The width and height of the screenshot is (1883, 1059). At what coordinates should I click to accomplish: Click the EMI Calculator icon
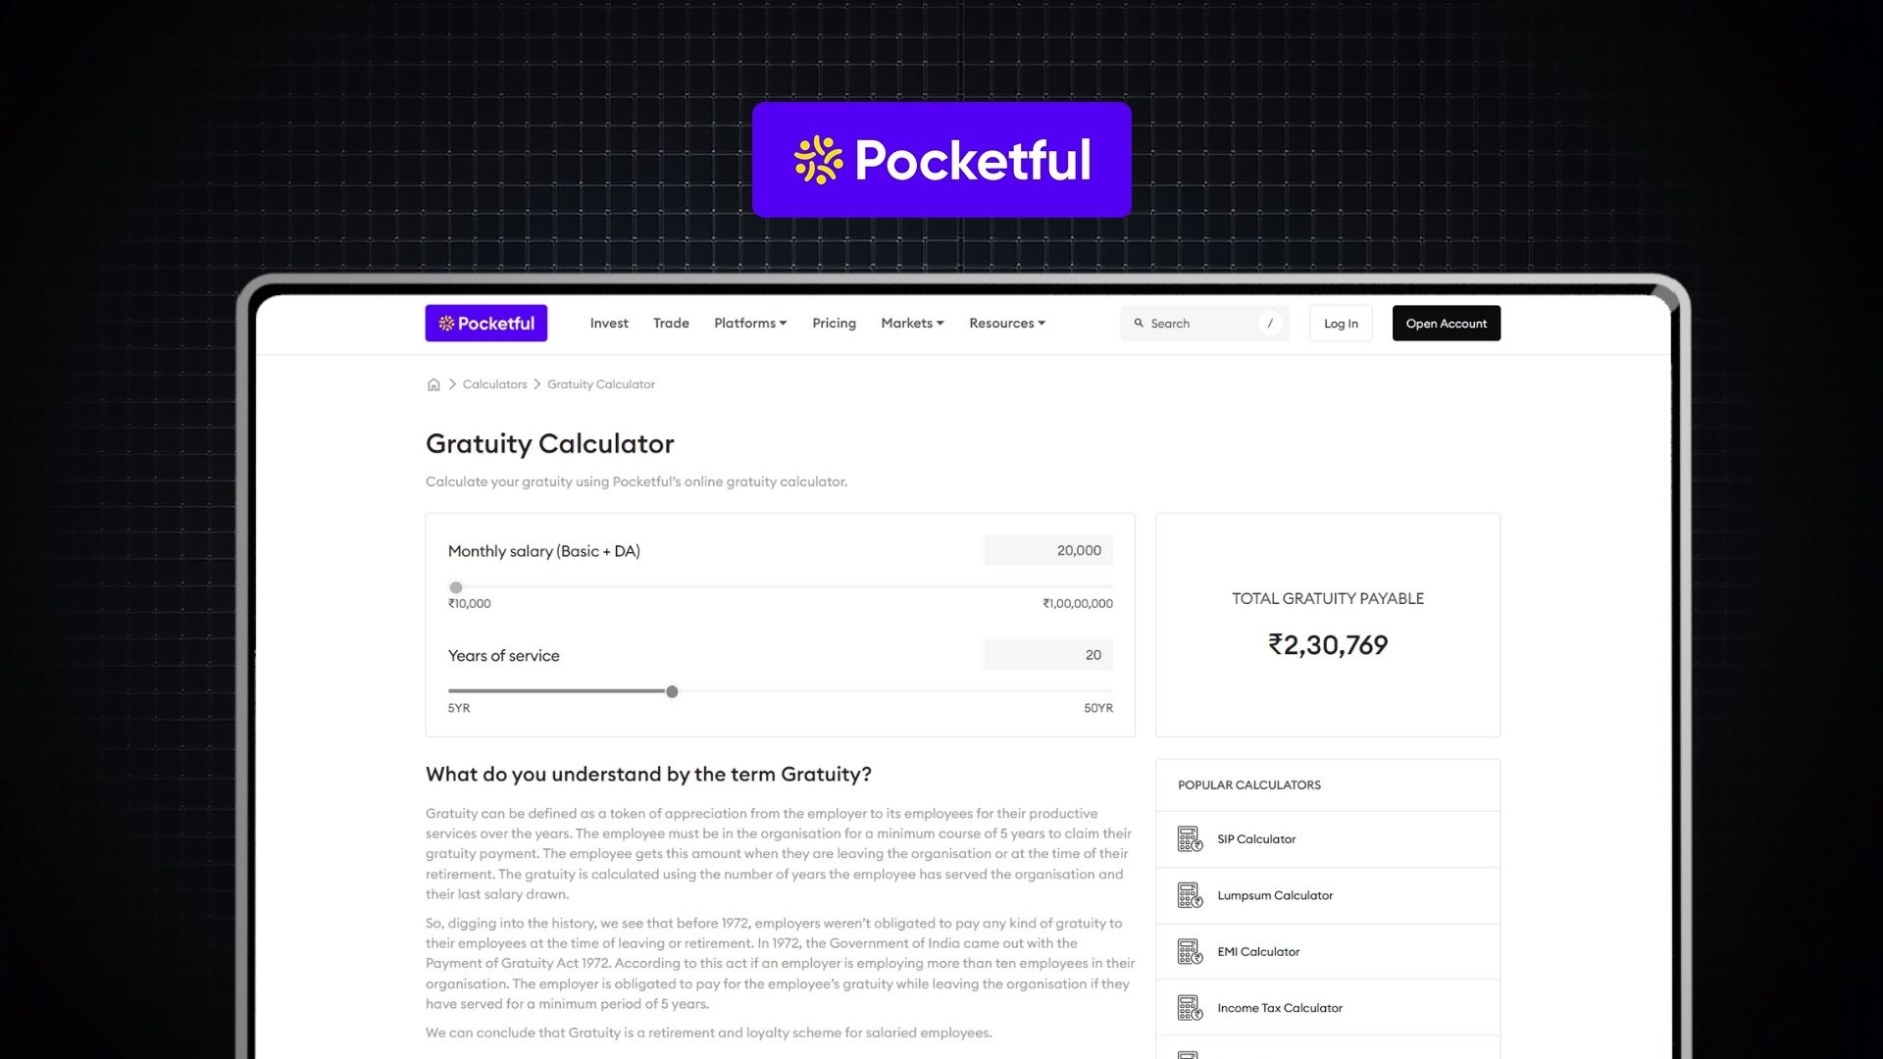pyautogui.click(x=1189, y=950)
